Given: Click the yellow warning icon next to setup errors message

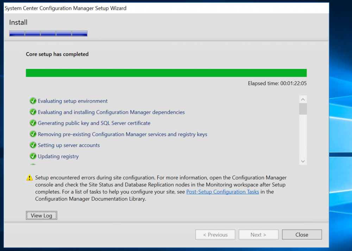Looking at the screenshot, I should (30, 178).
